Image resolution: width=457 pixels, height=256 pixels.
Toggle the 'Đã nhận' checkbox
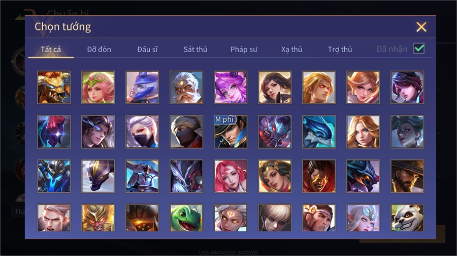pyautogui.click(x=419, y=49)
